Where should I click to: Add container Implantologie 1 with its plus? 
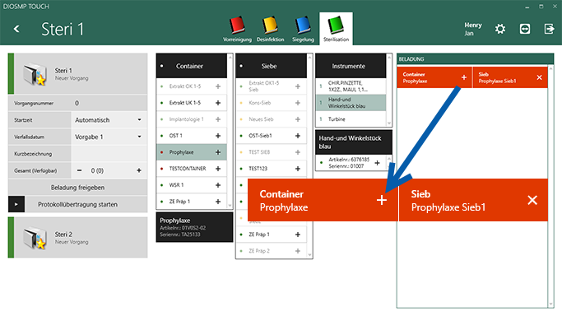[x=218, y=119]
